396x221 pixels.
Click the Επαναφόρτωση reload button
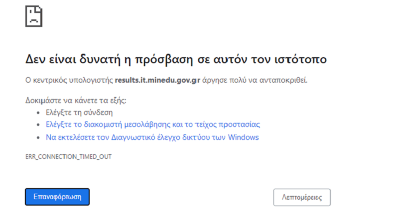click(57, 197)
